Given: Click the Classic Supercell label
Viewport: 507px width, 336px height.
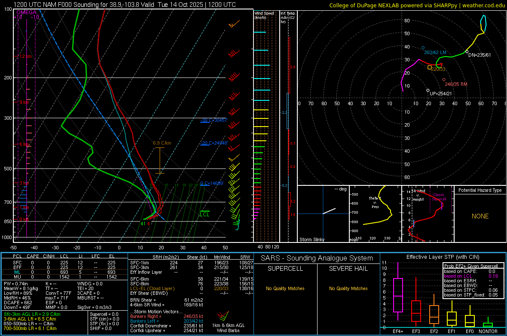Looking at the screenshot, I should 439,197.
